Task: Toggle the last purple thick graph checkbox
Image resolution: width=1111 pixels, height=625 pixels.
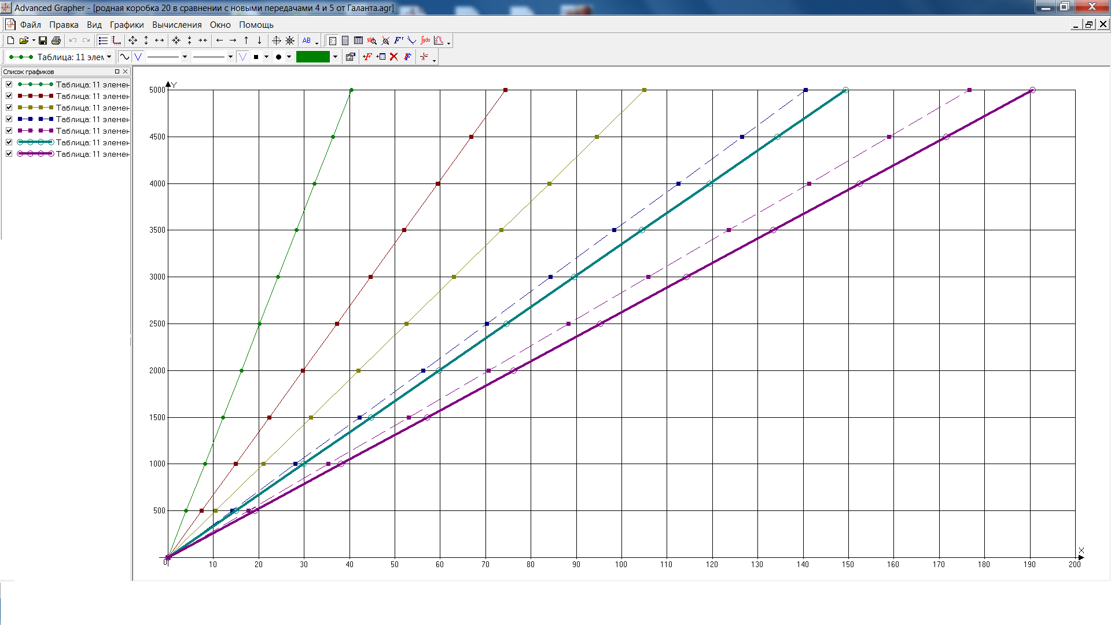Action: click(x=9, y=154)
